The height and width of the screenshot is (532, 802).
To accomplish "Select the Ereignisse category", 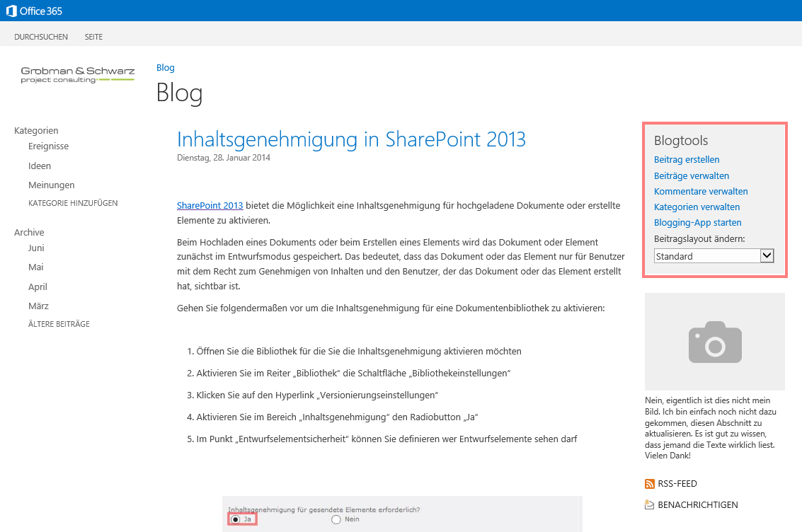I will pyautogui.click(x=49, y=146).
